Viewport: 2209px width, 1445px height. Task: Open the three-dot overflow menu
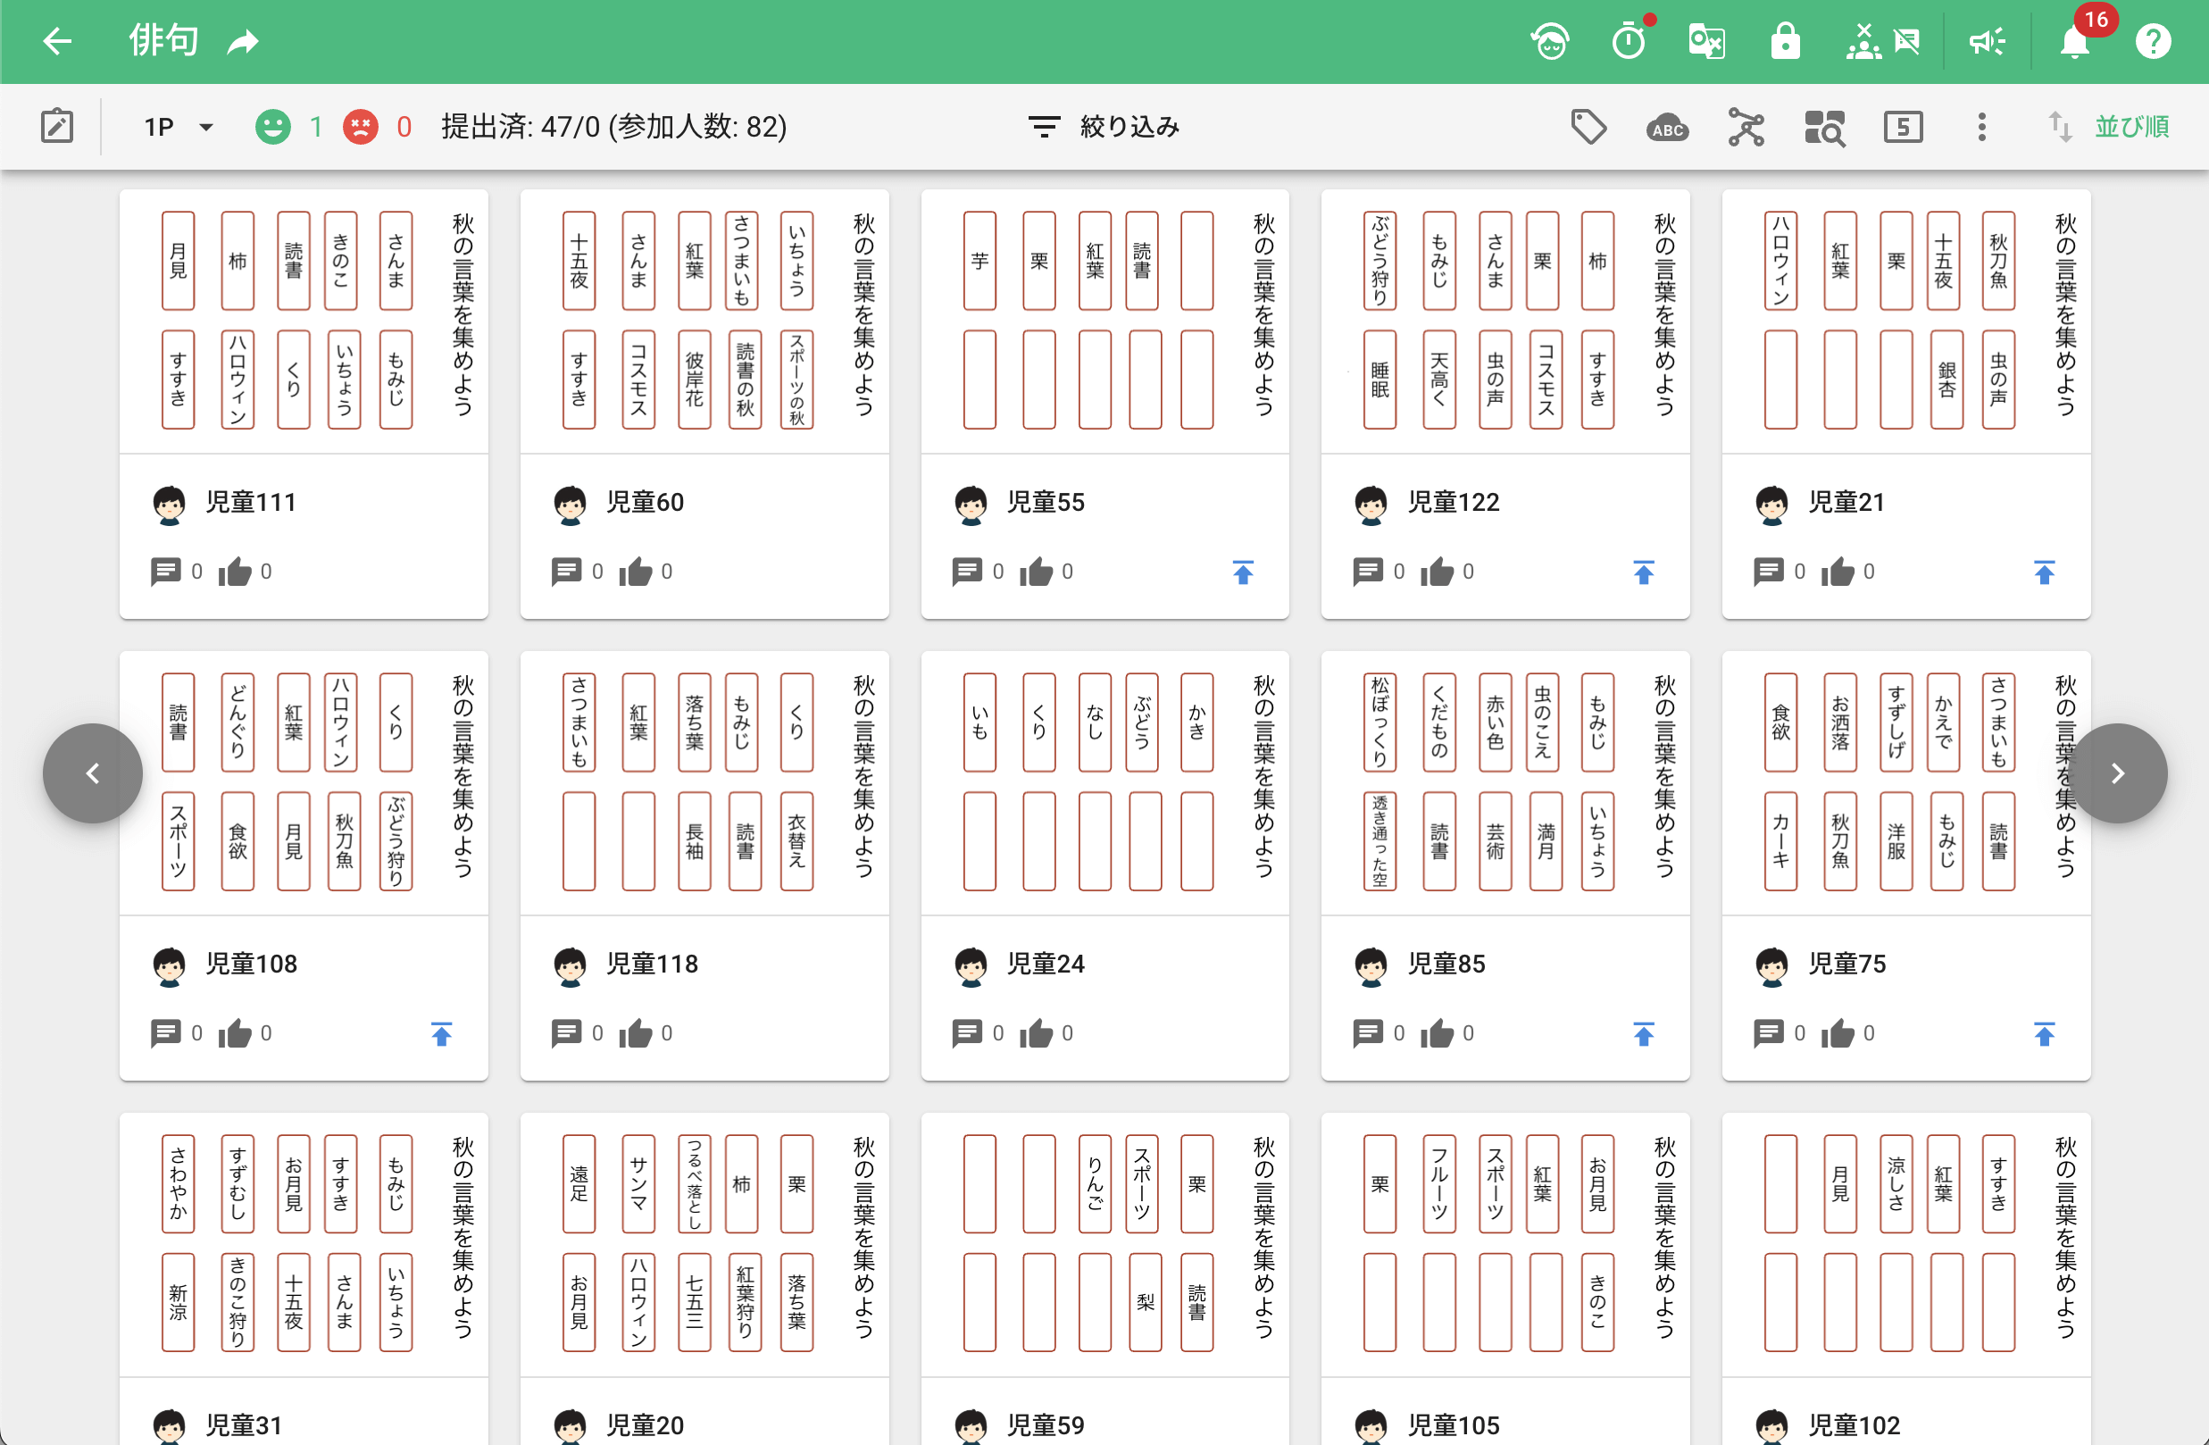pos(1980,126)
